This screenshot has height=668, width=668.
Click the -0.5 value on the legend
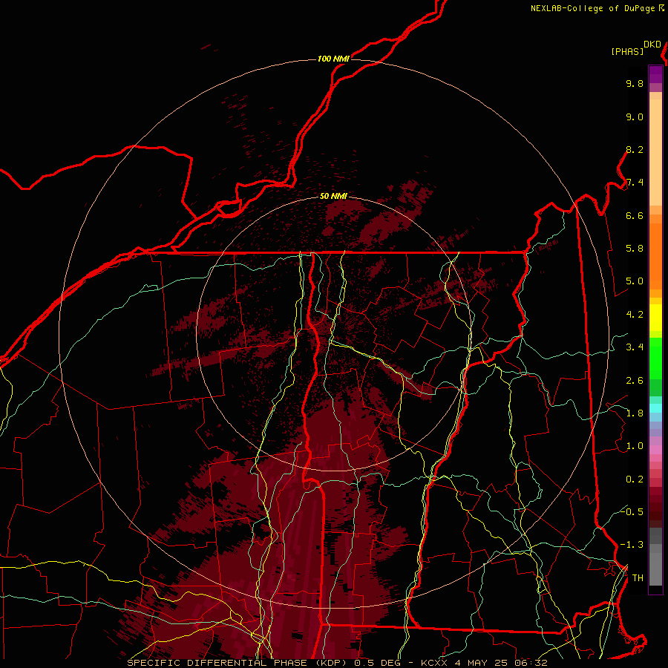point(632,511)
